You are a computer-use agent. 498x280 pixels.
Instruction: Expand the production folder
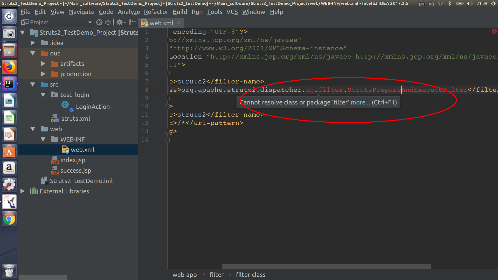point(43,74)
